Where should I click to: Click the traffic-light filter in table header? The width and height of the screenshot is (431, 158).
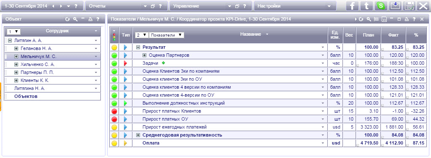pyautogui.click(x=114, y=35)
